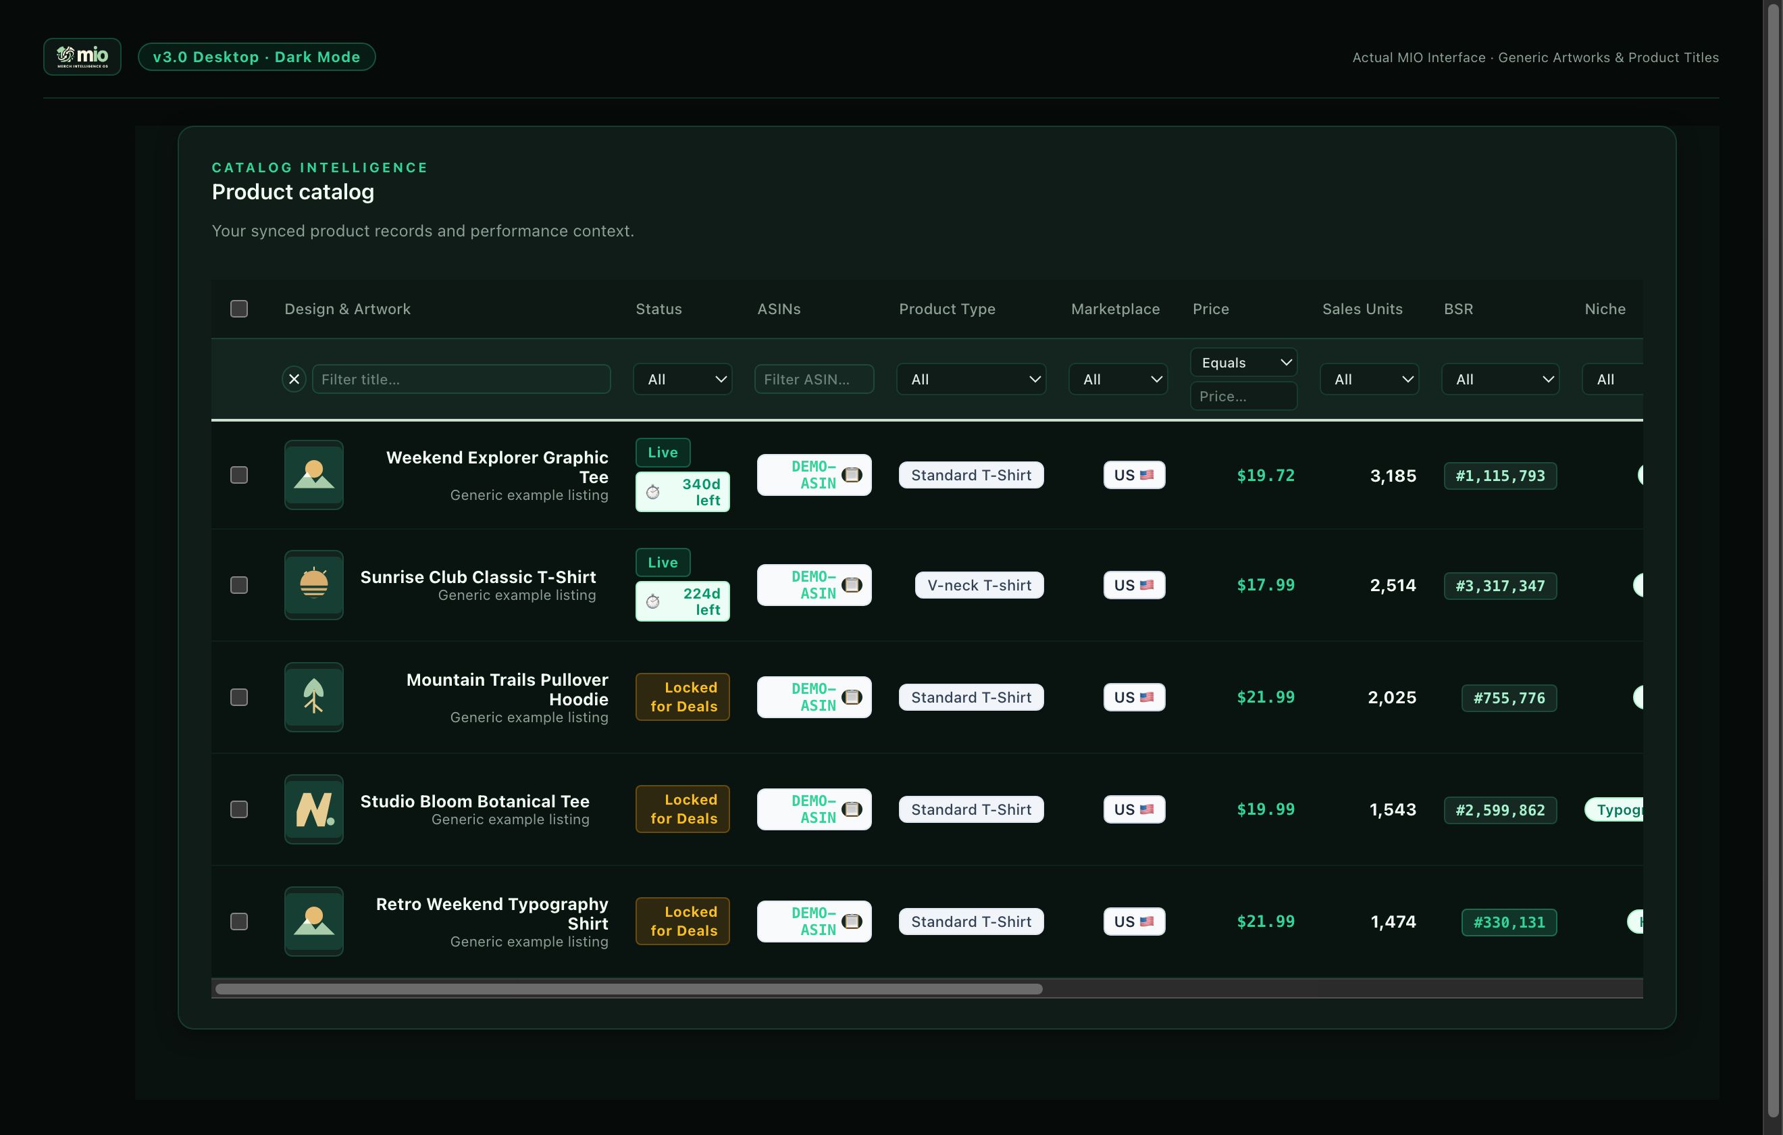The height and width of the screenshot is (1135, 1783).
Task: Click the timer icon in 340d left badge
Action: pos(653,492)
